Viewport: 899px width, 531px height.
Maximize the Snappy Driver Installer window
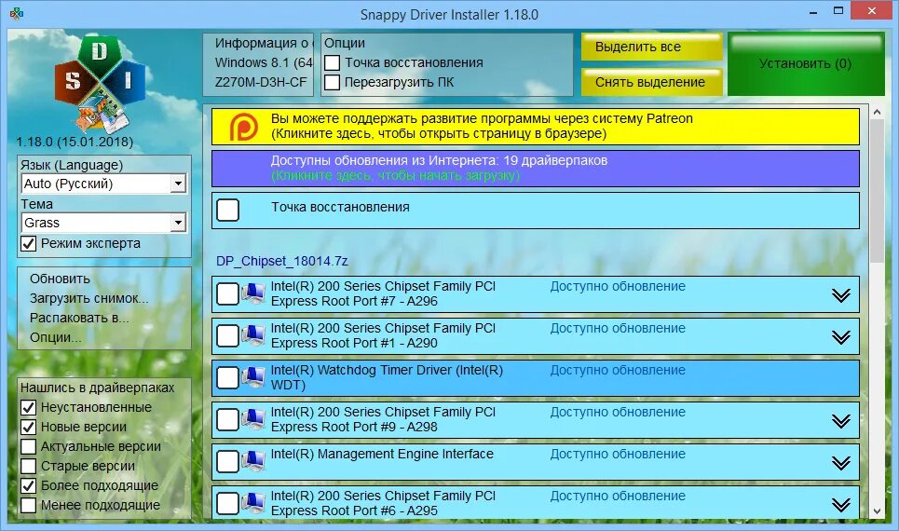pos(838,11)
